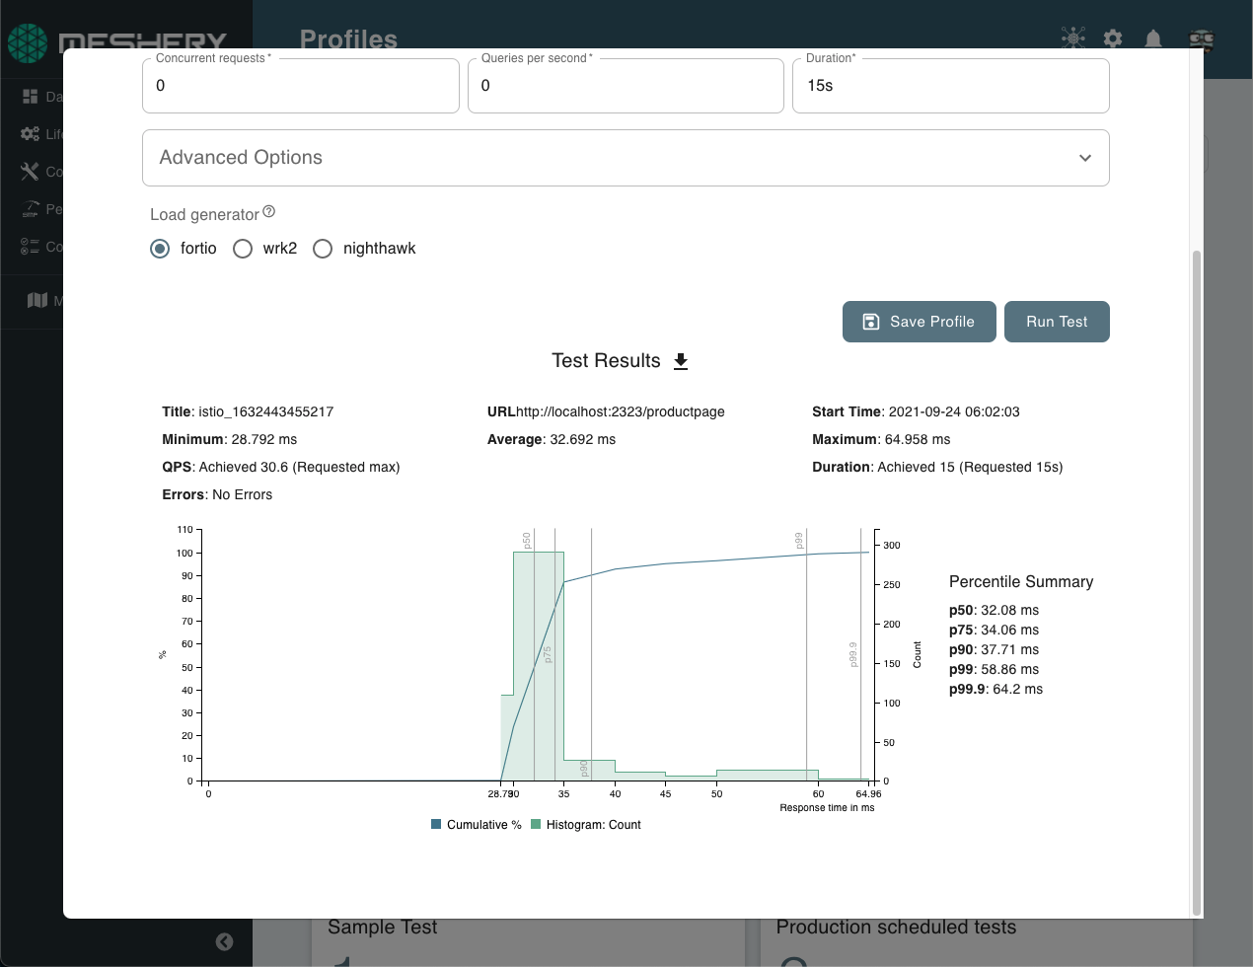Open settings via the gear icon
The width and height of the screenshot is (1253, 967).
(1113, 38)
